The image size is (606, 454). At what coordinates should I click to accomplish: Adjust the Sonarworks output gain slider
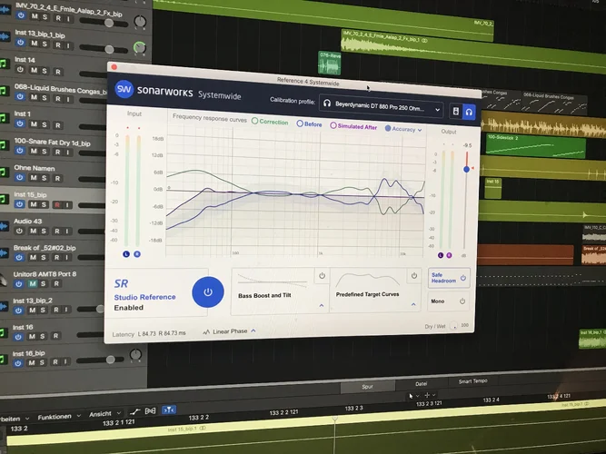466,169
